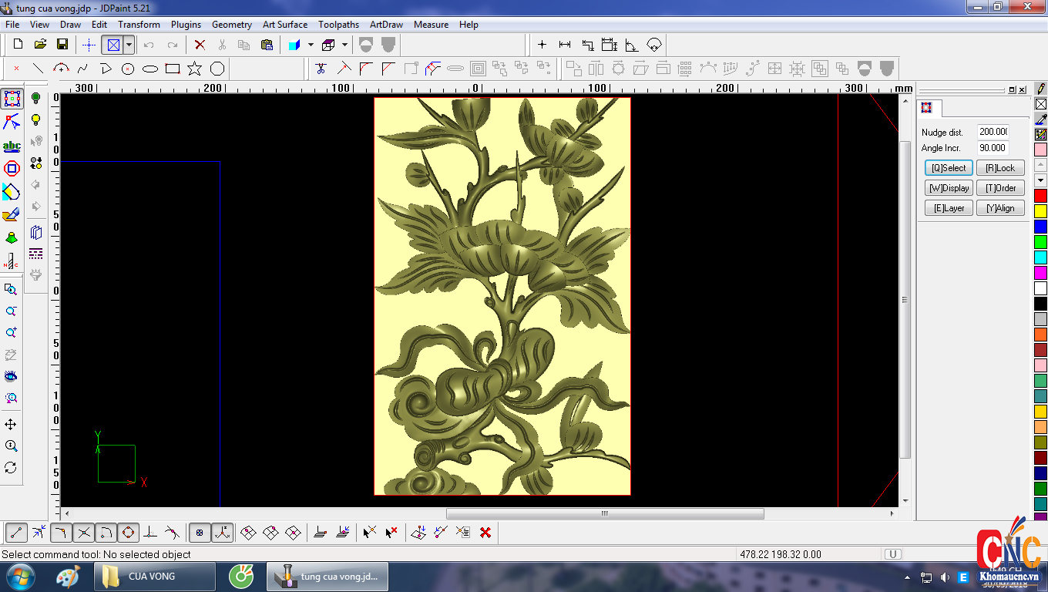Select the star shape drawing tool
Image resolution: width=1048 pixels, height=592 pixels.
click(194, 69)
